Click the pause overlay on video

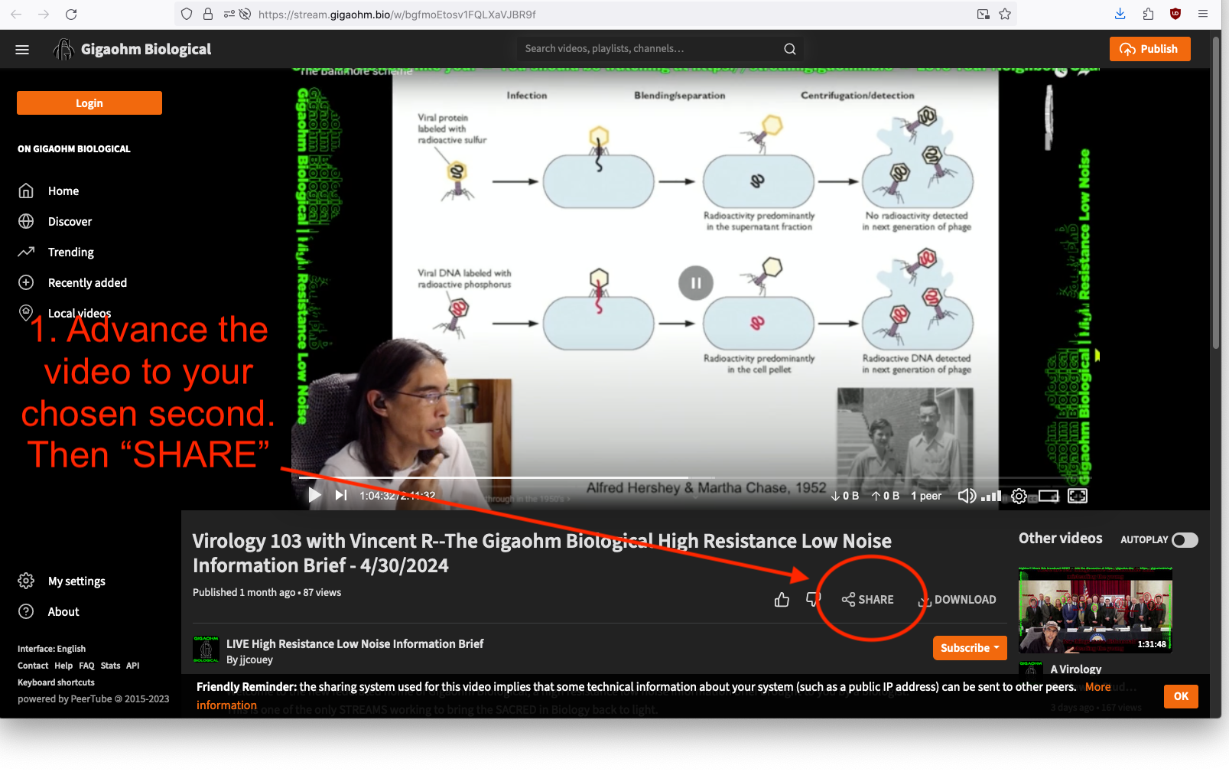tap(696, 283)
